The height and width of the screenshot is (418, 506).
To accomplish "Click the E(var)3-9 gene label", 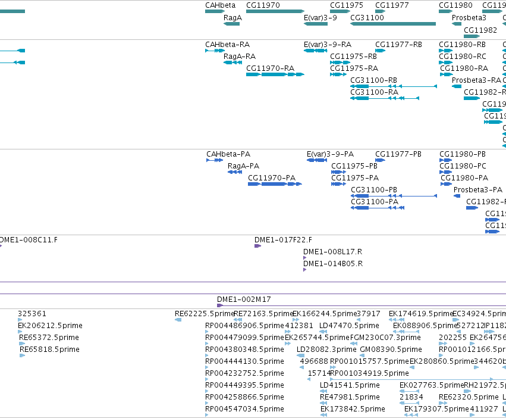I will tap(320, 18).
